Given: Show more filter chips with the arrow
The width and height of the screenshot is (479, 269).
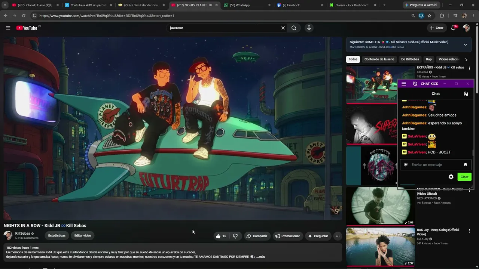Looking at the screenshot, I should point(466,59).
